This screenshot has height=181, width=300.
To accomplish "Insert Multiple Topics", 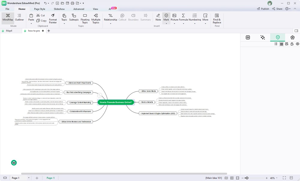I will click(96, 19).
